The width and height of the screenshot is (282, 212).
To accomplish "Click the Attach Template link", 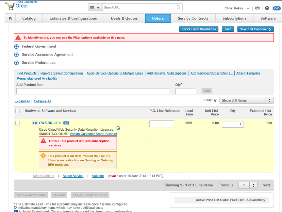I will 248,73.
